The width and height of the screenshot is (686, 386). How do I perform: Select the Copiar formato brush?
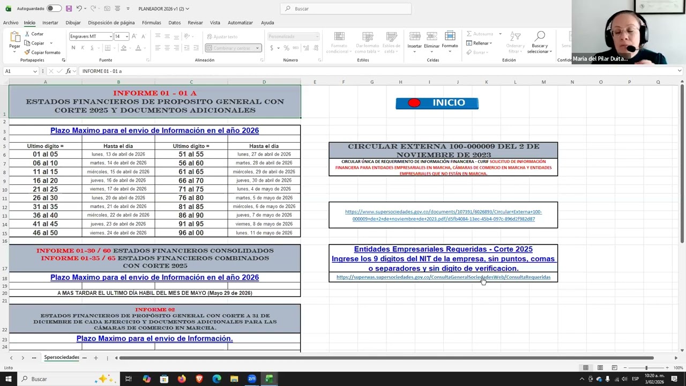click(27, 52)
